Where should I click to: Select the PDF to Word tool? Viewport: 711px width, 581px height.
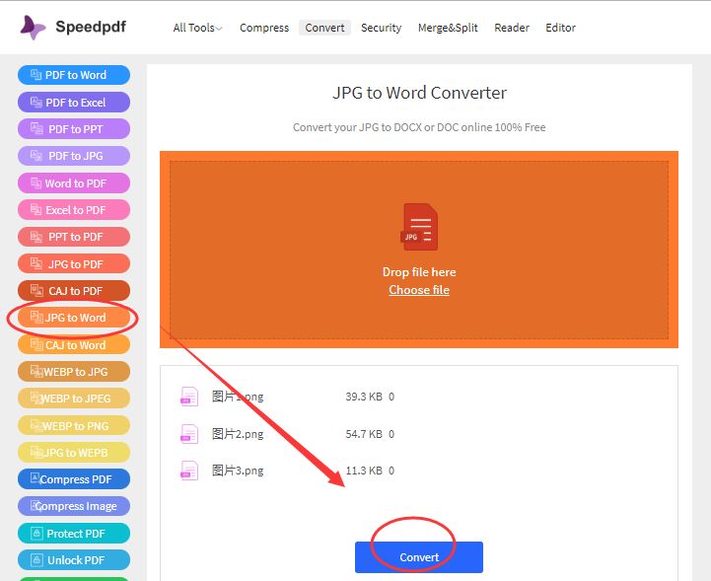[74, 75]
